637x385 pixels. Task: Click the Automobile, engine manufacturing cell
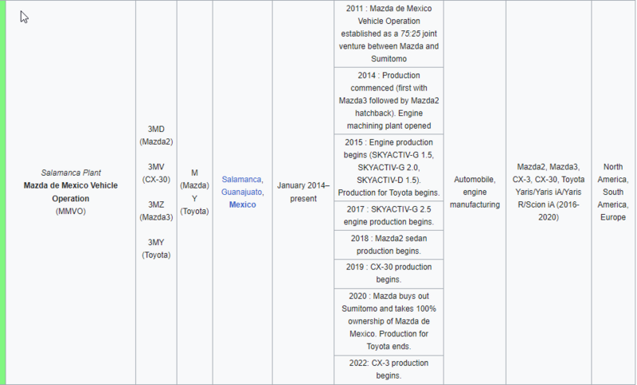474,192
